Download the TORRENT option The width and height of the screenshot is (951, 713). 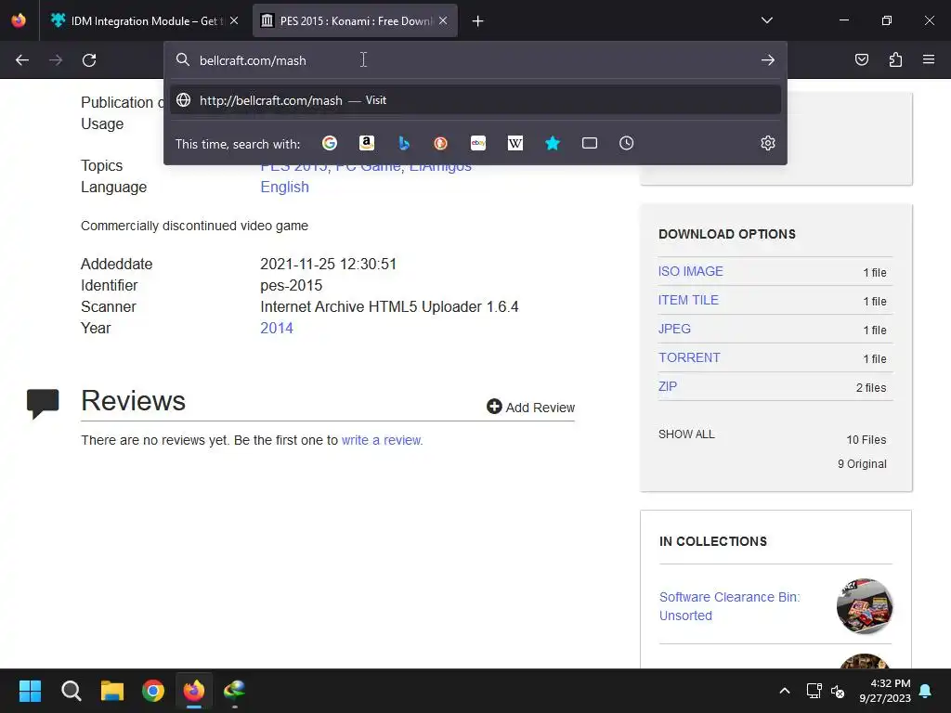pos(690,357)
